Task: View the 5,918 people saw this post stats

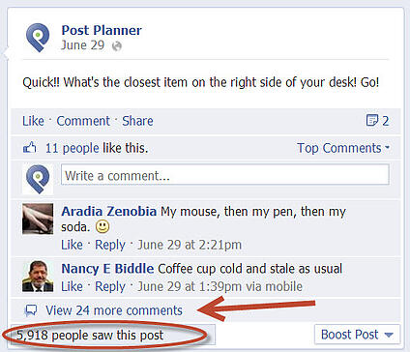Action: [90, 336]
